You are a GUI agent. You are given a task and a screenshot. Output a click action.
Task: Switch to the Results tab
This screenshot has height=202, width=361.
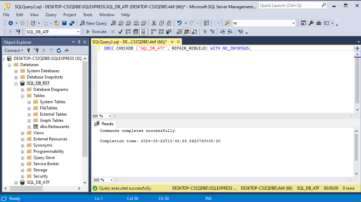[104, 124]
